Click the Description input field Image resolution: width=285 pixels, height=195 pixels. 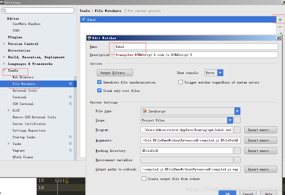pyautogui.click(x=196, y=55)
